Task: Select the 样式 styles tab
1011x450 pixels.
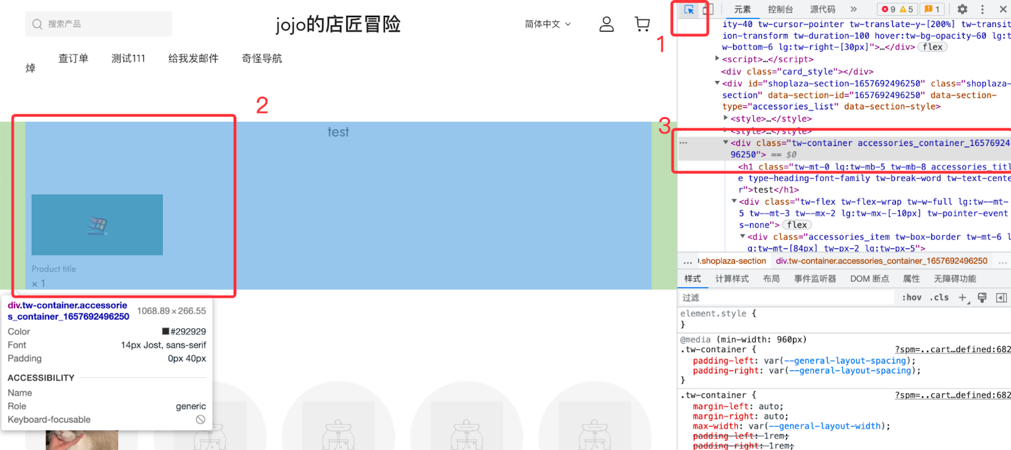Action: pyautogui.click(x=693, y=279)
